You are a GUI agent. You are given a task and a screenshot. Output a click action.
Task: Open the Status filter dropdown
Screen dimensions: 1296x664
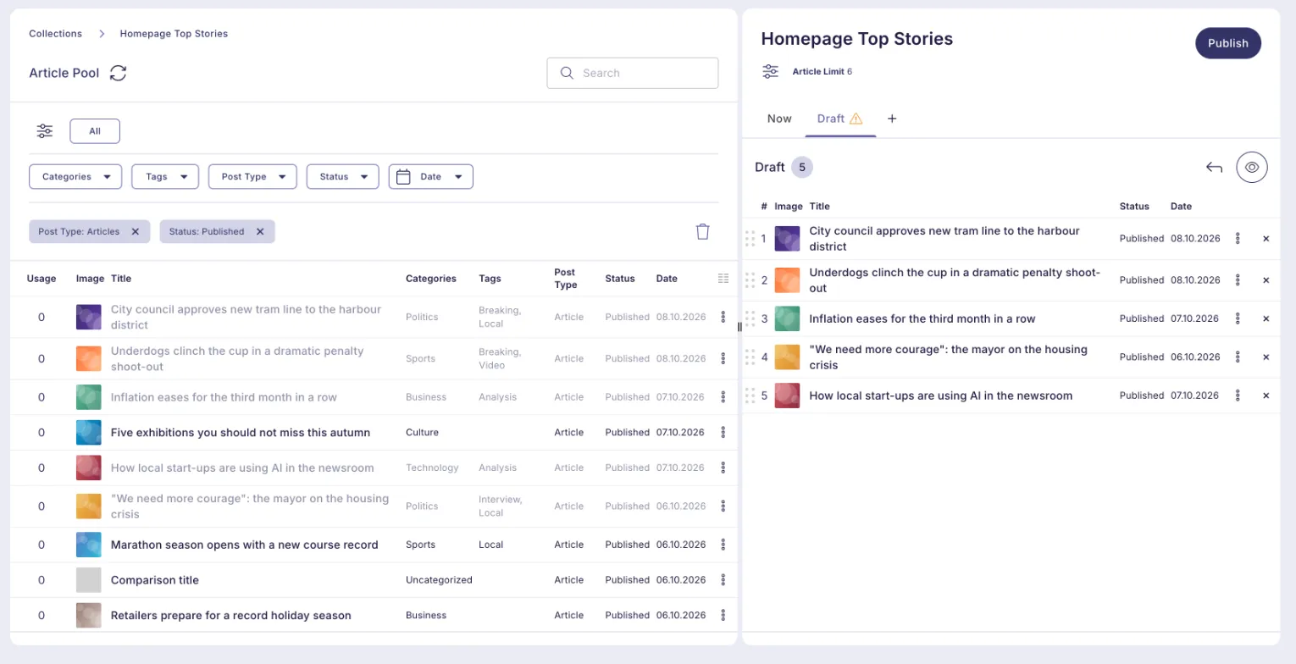(342, 176)
